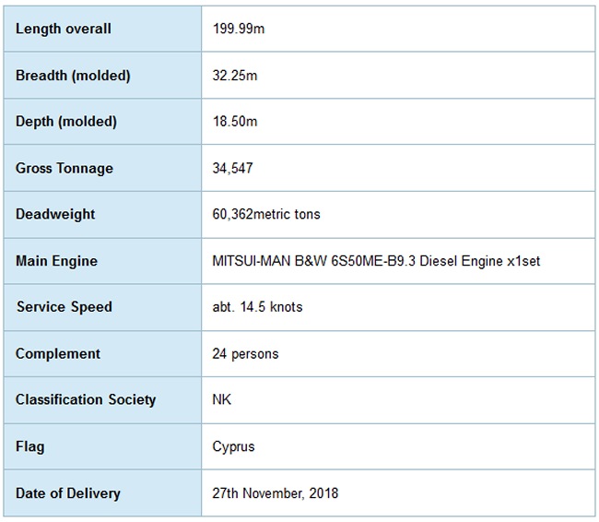Select the MITSUI-MAN B&W engine description text
Screen dimensions: 599x522
[376, 261]
